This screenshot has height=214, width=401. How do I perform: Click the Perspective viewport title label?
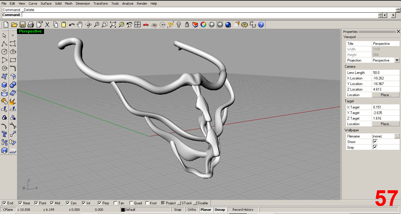pyautogui.click(x=31, y=31)
